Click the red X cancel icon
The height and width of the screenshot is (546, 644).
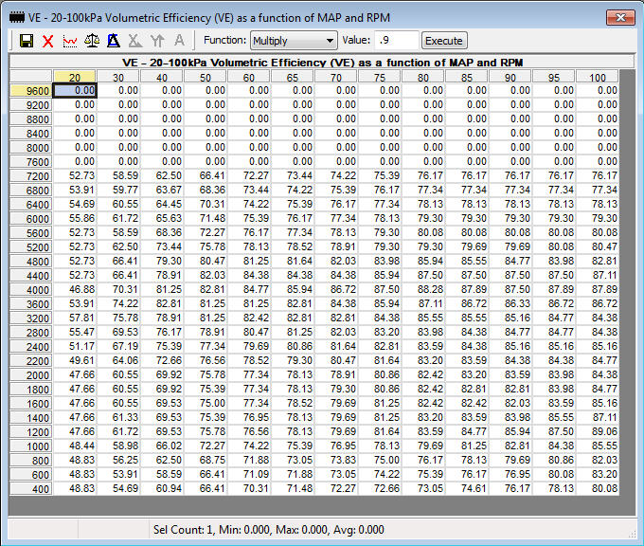tap(48, 41)
